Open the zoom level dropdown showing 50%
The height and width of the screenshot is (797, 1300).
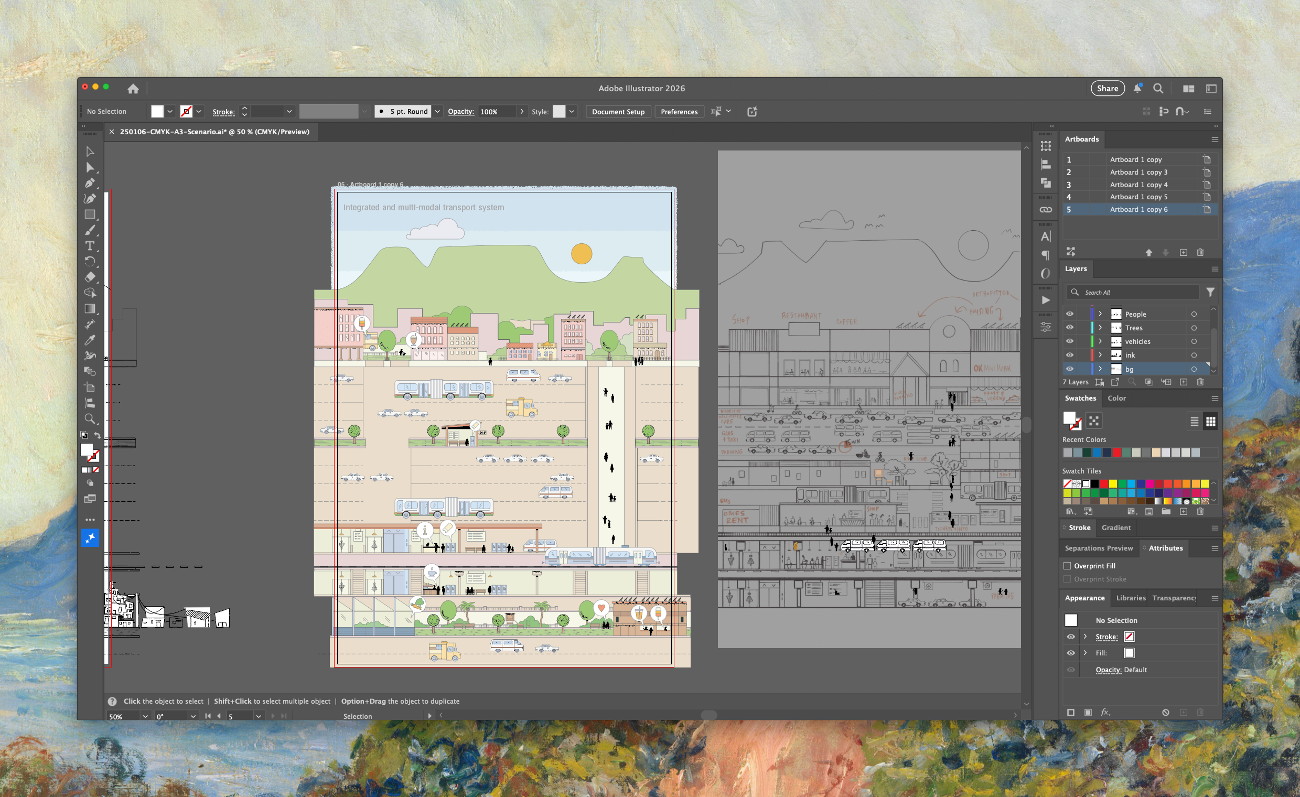[x=146, y=716]
